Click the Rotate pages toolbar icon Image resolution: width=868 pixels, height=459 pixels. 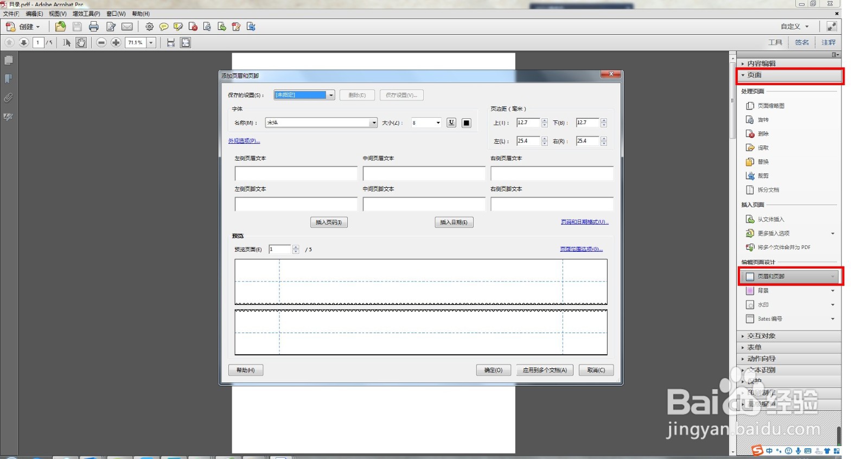tap(207, 27)
